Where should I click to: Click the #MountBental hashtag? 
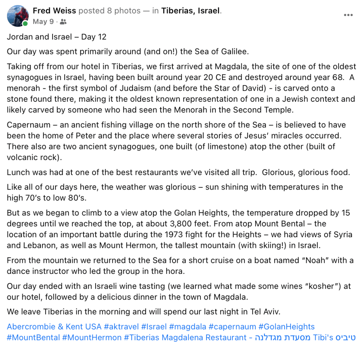[x=33, y=338]
